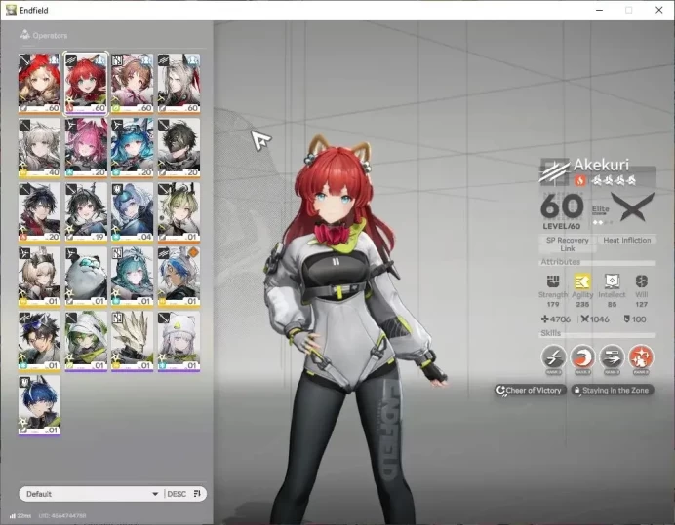The width and height of the screenshot is (675, 525).
Task: Pick the light green-haired horned operator
Action: pos(179,212)
